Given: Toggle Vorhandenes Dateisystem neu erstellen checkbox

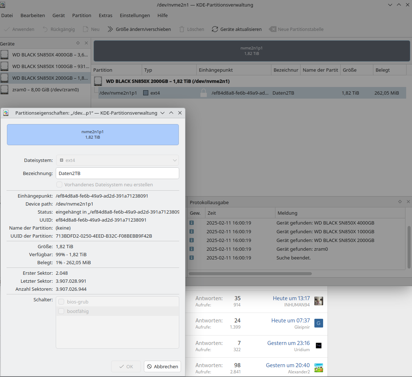Looking at the screenshot, I should point(59,184).
